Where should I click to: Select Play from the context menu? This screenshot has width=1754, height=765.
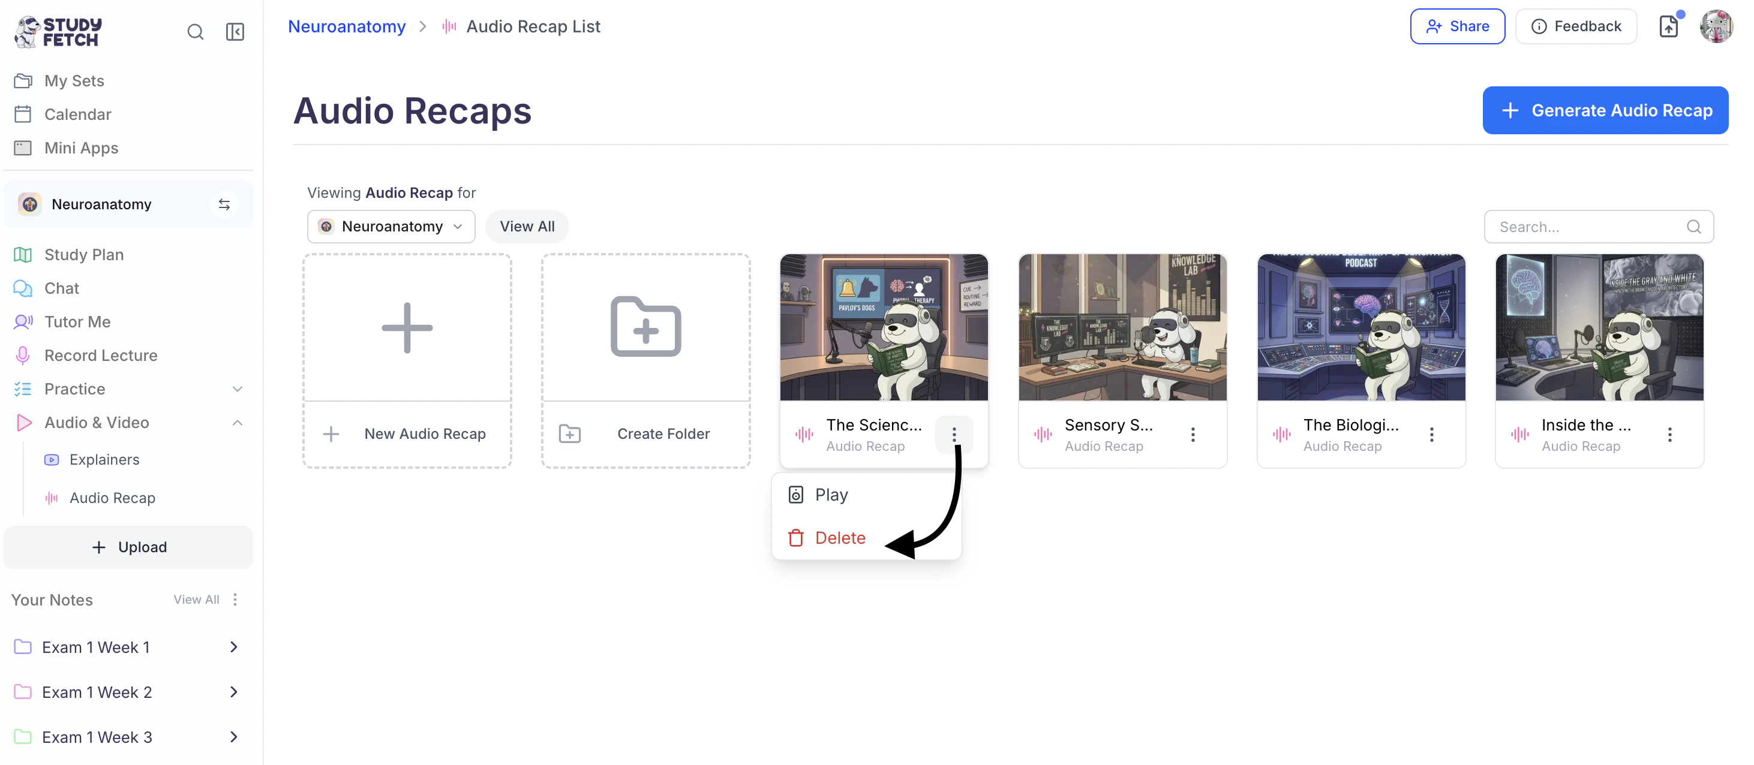pyautogui.click(x=831, y=495)
